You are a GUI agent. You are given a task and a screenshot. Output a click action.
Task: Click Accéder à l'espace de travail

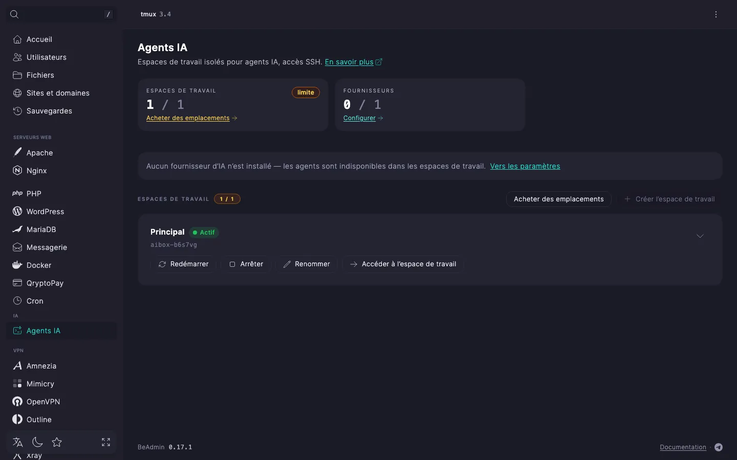[403, 264]
